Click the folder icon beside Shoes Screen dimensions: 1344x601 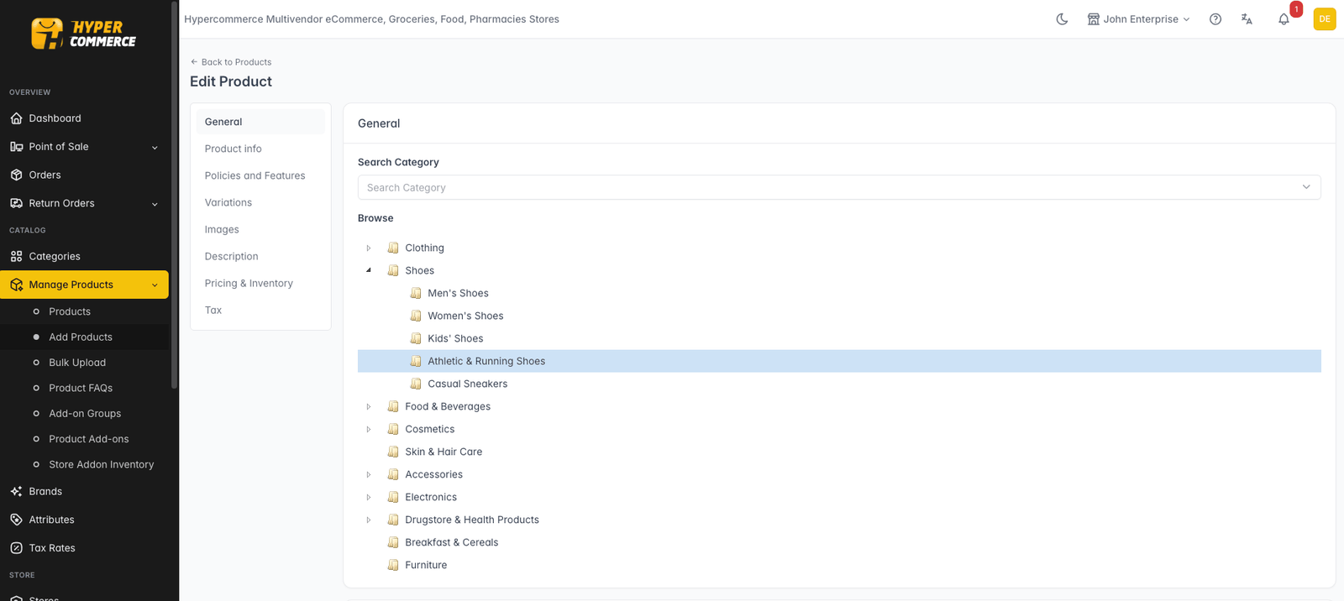393,270
